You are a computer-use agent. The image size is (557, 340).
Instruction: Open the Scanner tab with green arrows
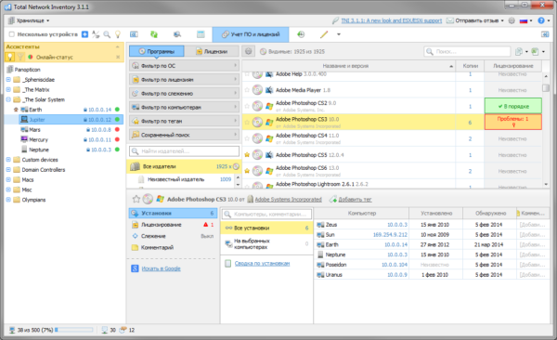154,34
